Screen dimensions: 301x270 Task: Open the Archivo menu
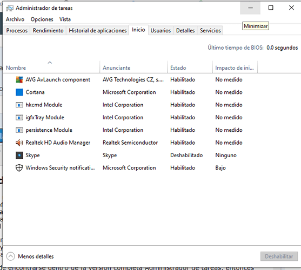(x=15, y=19)
